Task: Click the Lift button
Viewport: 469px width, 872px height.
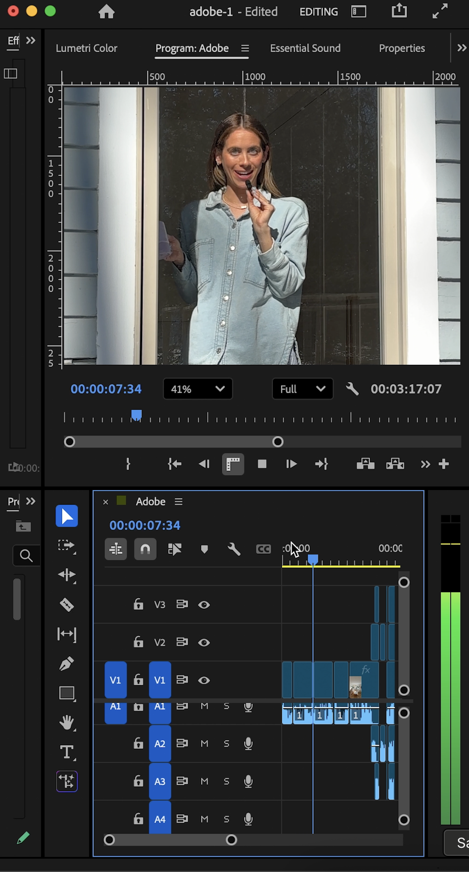Action: (x=365, y=464)
